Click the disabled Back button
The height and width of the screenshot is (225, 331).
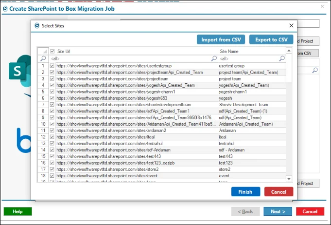click(x=245, y=211)
